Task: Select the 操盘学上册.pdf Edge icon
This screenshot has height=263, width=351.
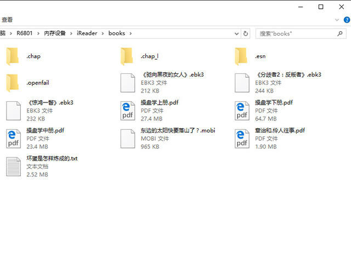Action: click(128, 111)
